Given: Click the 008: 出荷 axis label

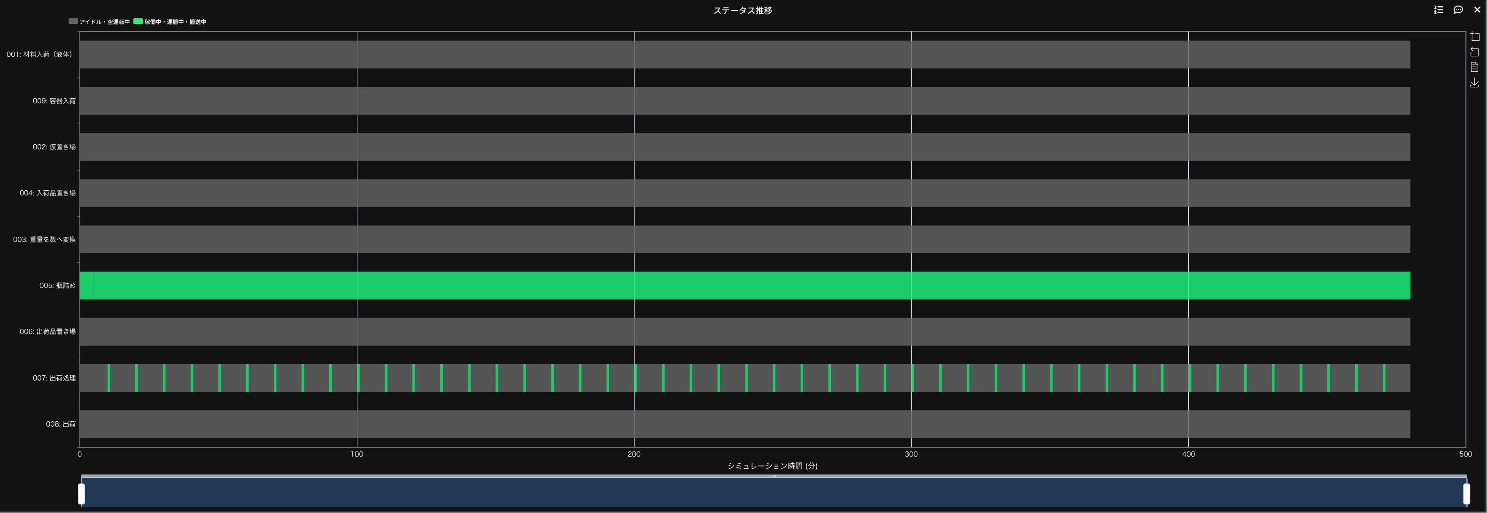Looking at the screenshot, I should click(61, 424).
